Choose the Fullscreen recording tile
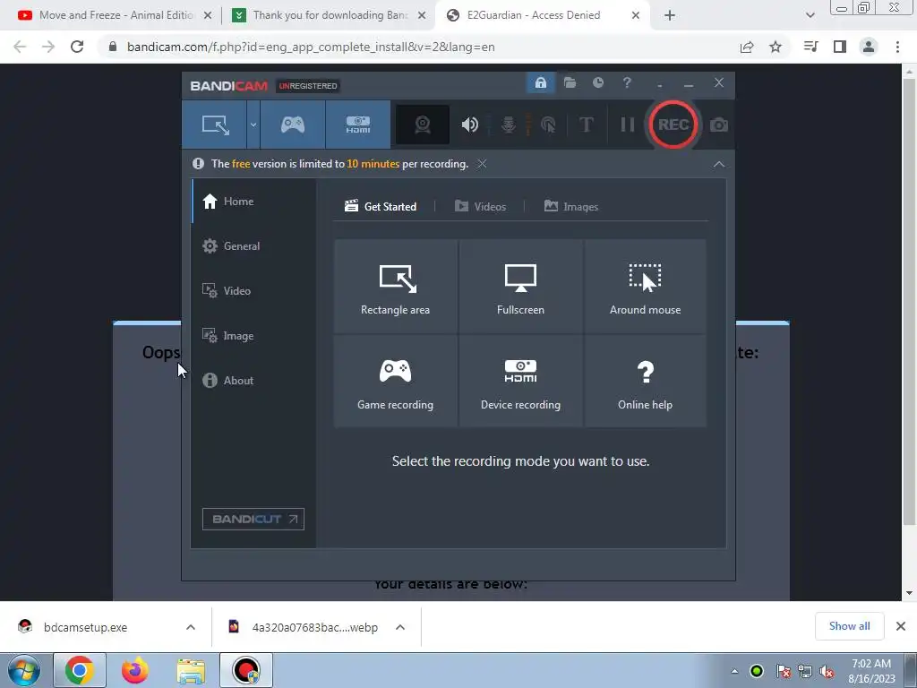 [x=520, y=287]
